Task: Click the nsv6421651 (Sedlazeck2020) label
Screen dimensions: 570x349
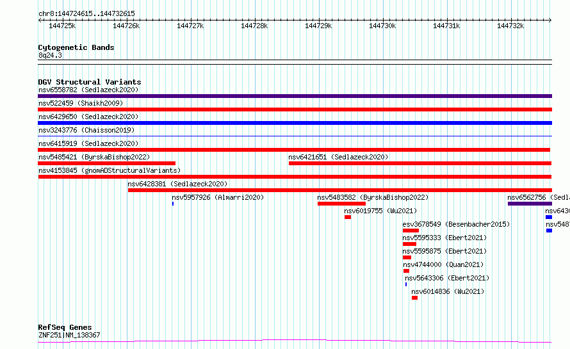Action: pos(338,157)
